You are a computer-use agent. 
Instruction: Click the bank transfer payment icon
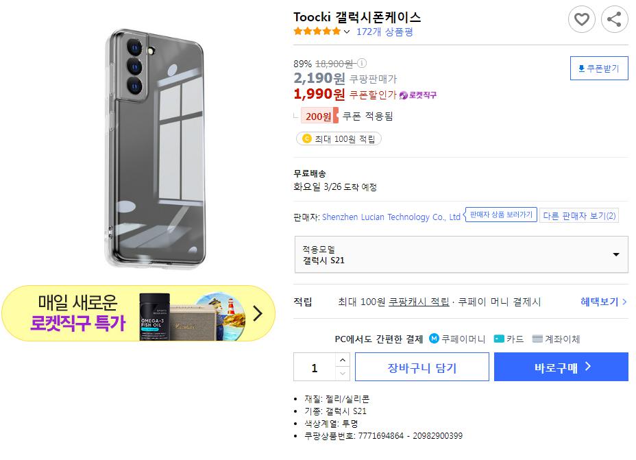(x=537, y=339)
